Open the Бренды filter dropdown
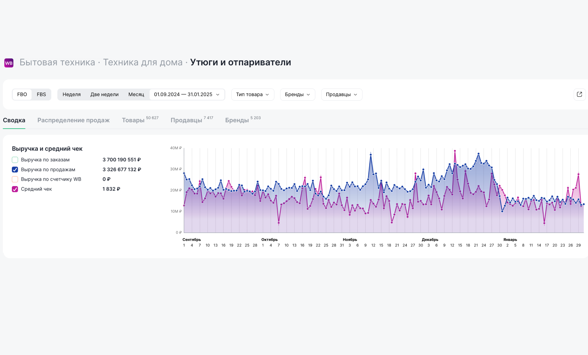 tap(297, 94)
